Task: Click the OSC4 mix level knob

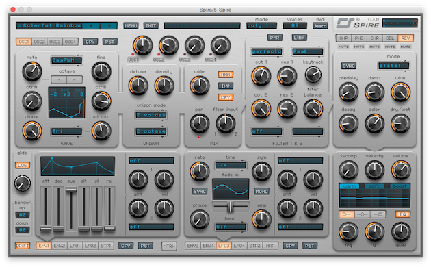Action: point(220,45)
